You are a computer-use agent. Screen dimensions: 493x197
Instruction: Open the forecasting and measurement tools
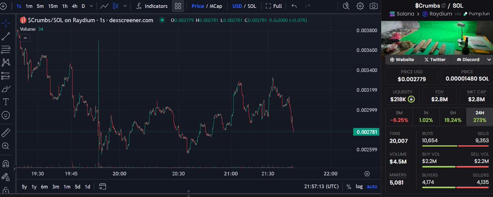coord(6,76)
